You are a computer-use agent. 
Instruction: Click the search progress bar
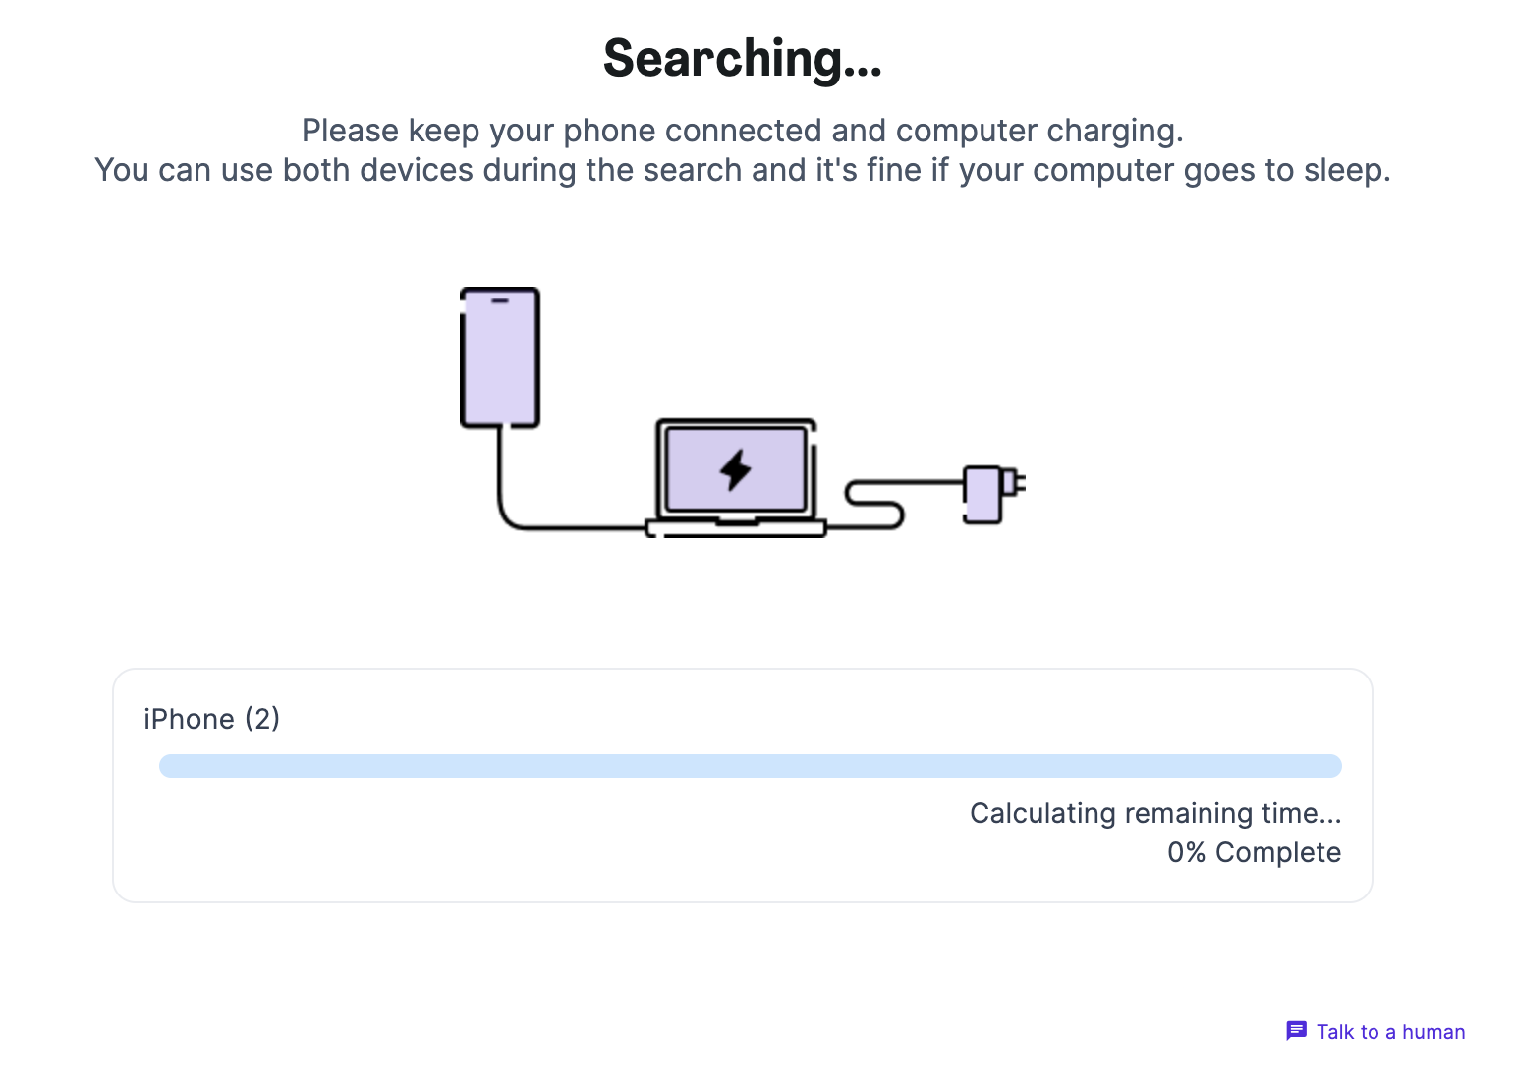(x=751, y=765)
